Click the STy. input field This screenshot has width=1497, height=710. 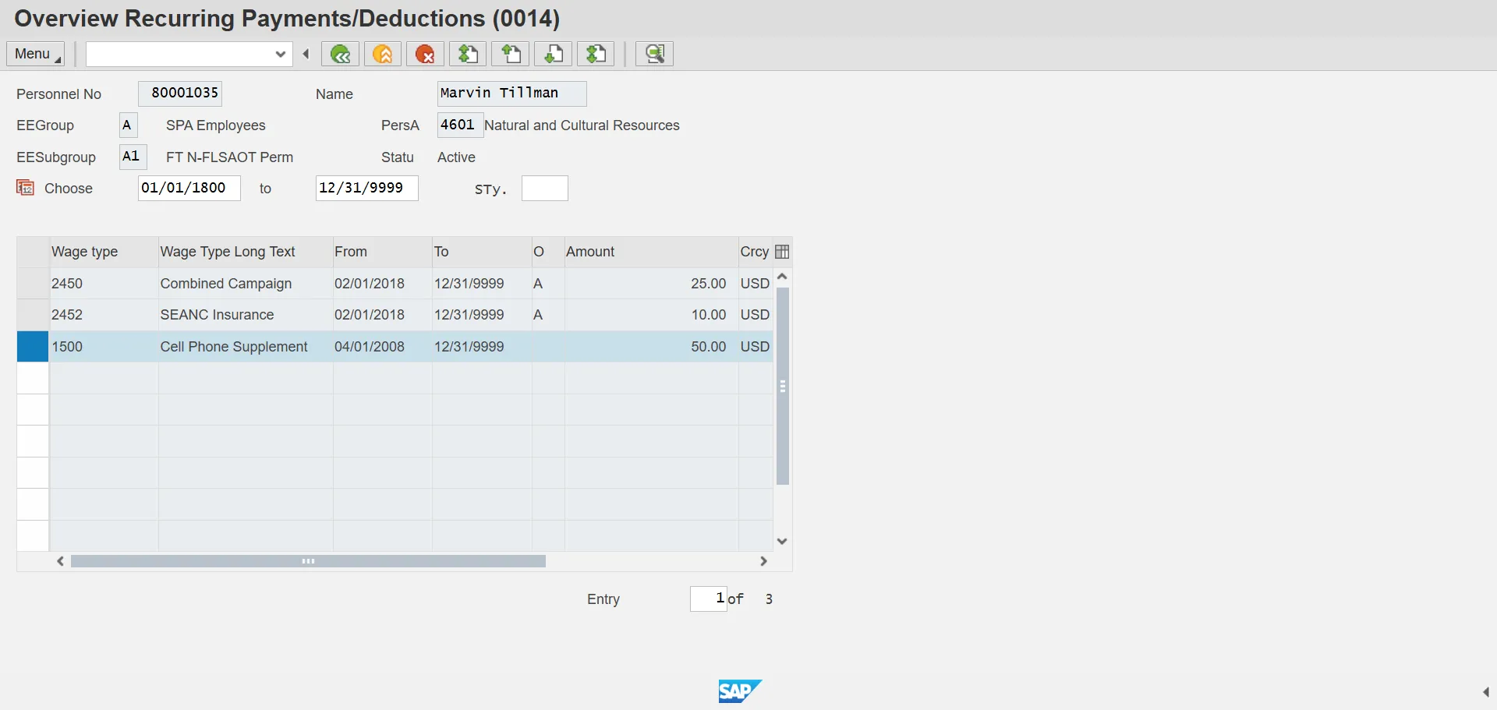point(544,189)
